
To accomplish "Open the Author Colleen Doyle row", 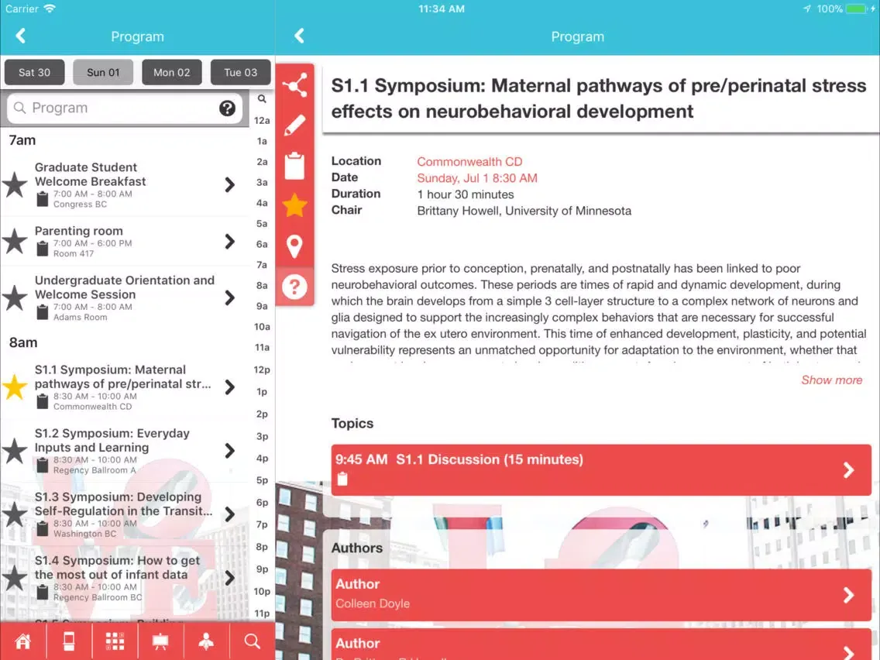I will point(601,595).
